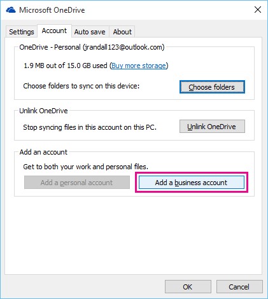268x299 pixels.
Task: Open the Auto save tab
Action: coord(90,32)
